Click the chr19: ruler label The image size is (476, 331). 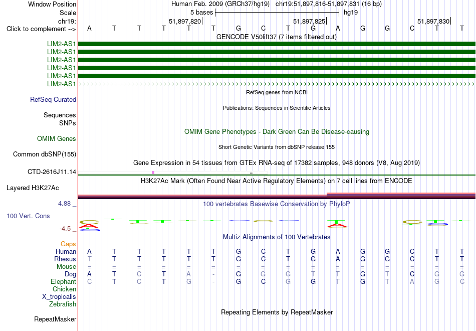pos(67,21)
